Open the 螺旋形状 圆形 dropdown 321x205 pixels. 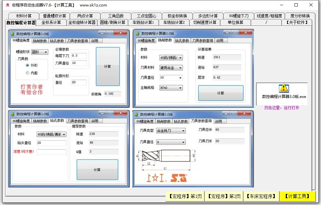click(x=40, y=52)
